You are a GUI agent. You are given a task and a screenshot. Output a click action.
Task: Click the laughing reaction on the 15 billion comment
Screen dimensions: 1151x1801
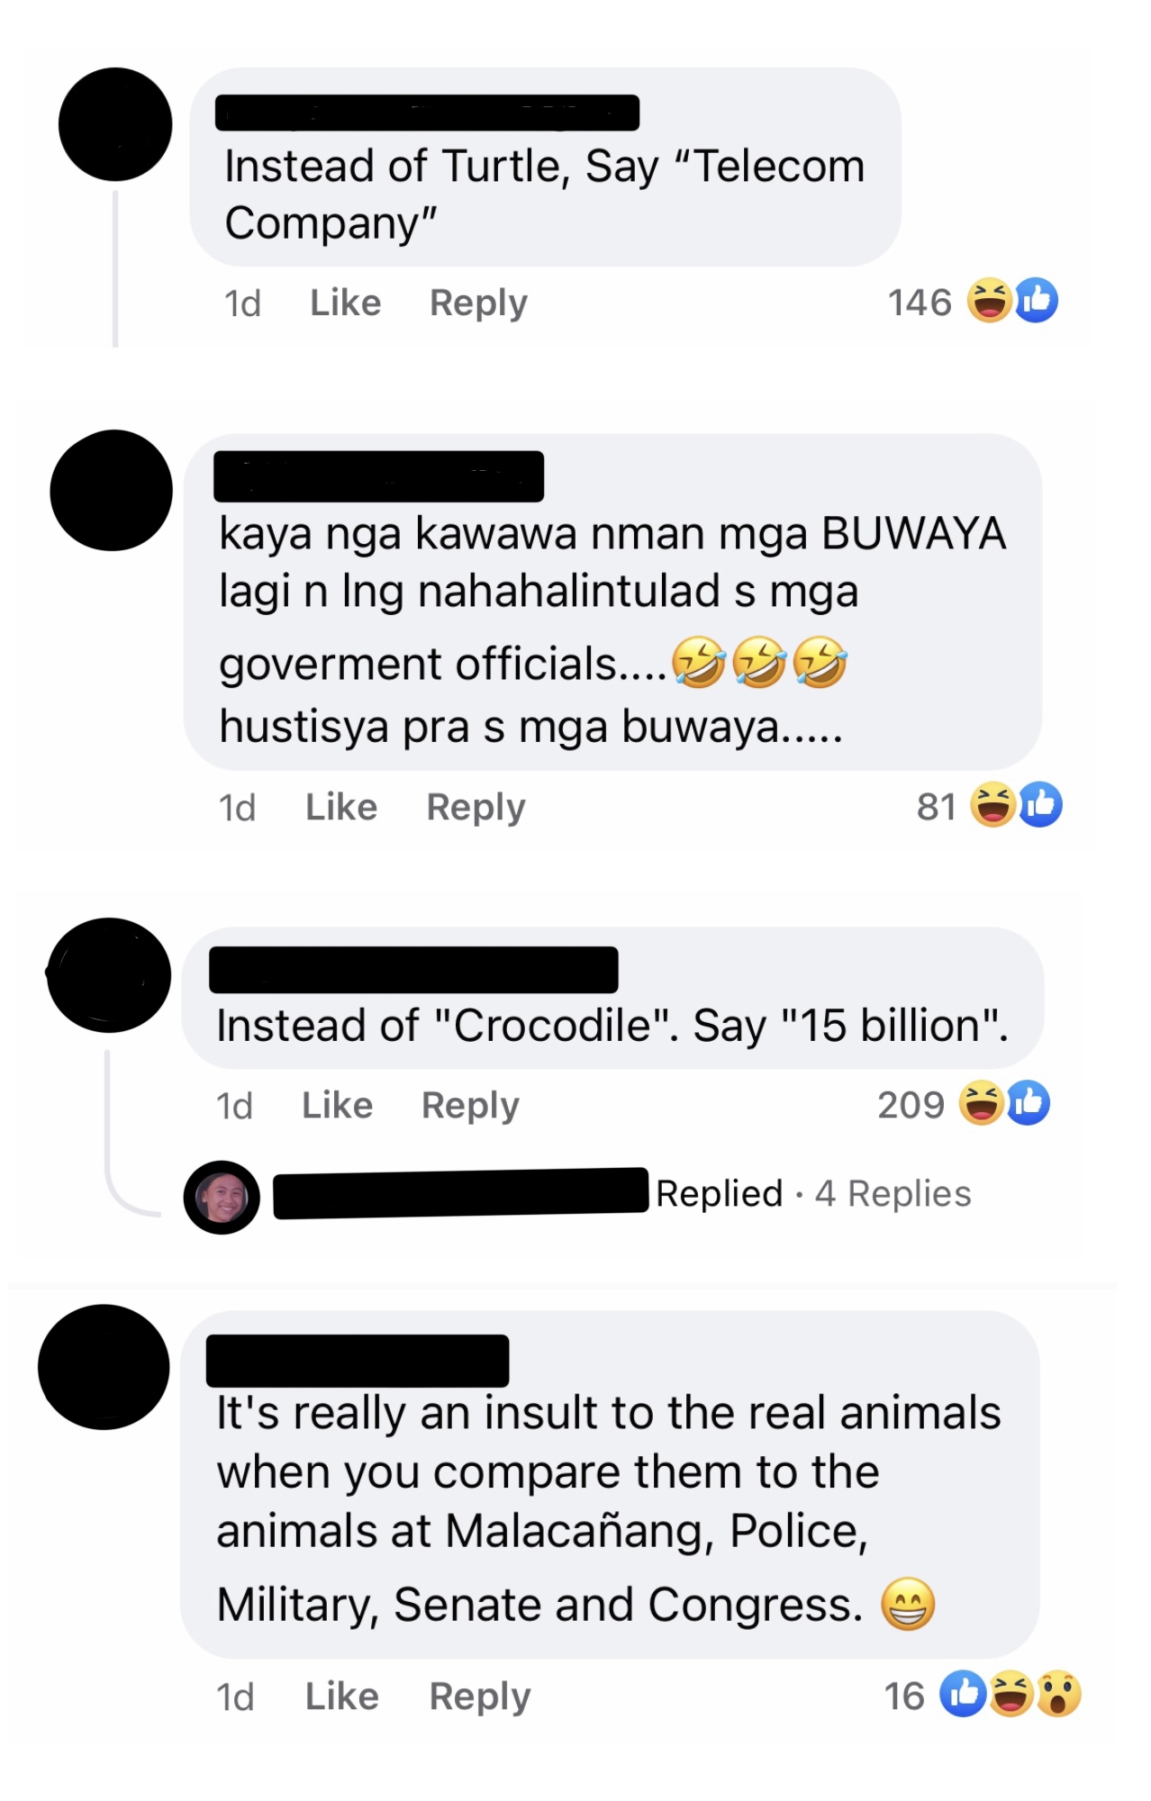coord(981,1103)
